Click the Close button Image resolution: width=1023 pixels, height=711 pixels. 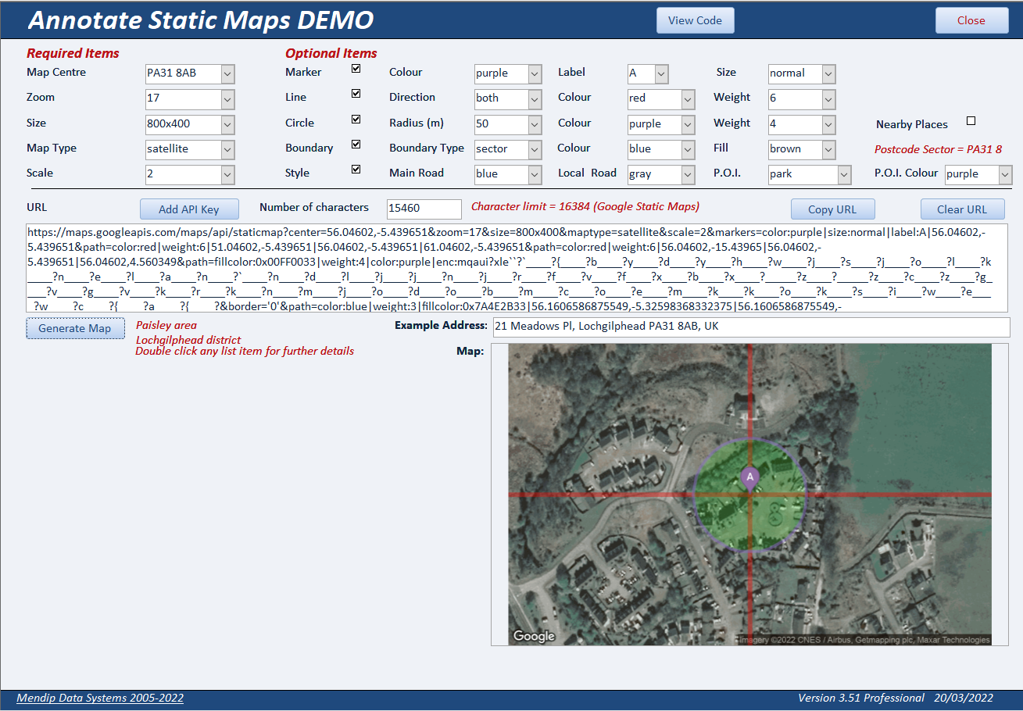[971, 20]
